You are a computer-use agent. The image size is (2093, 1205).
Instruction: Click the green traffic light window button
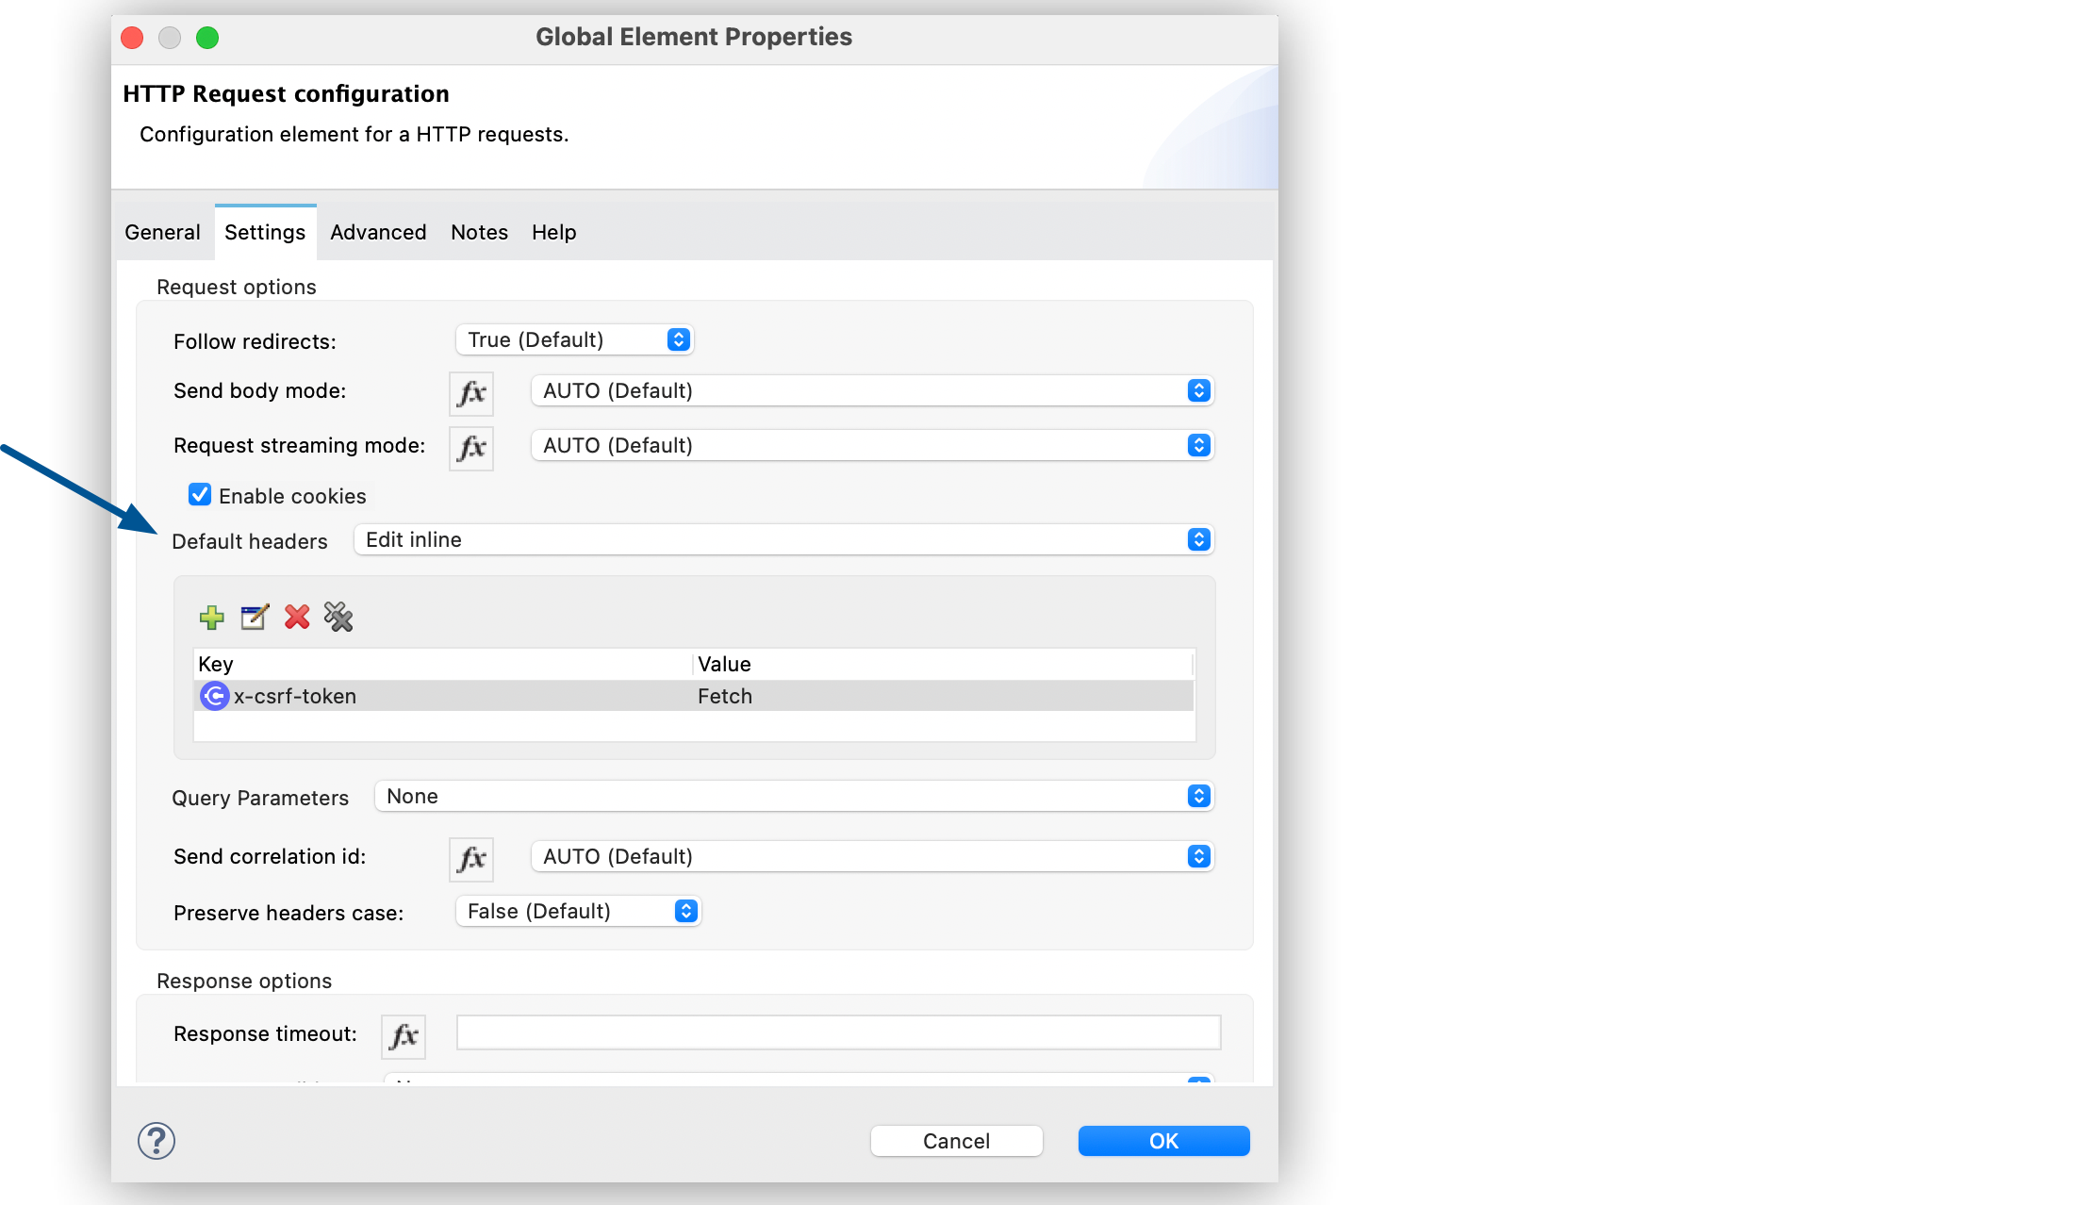click(209, 38)
